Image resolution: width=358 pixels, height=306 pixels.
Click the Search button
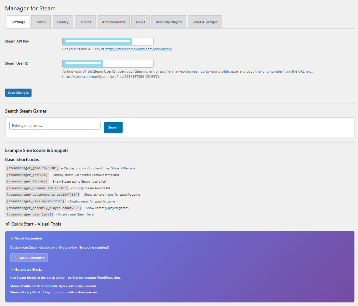[x=113, y=128]
